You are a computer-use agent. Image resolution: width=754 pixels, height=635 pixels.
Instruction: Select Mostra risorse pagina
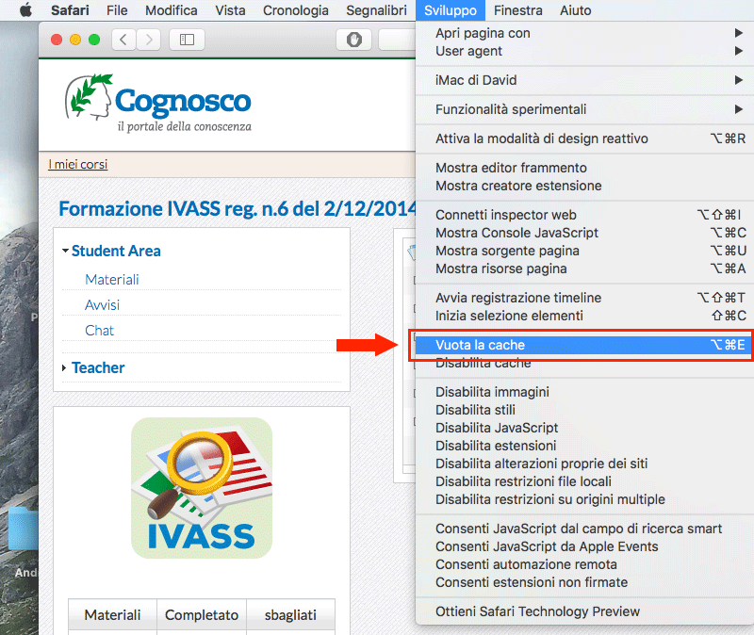[x=584, y=269]
